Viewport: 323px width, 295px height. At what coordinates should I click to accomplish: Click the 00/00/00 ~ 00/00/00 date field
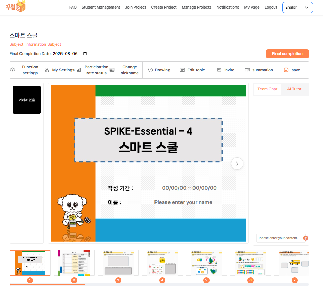click(189, 188)
